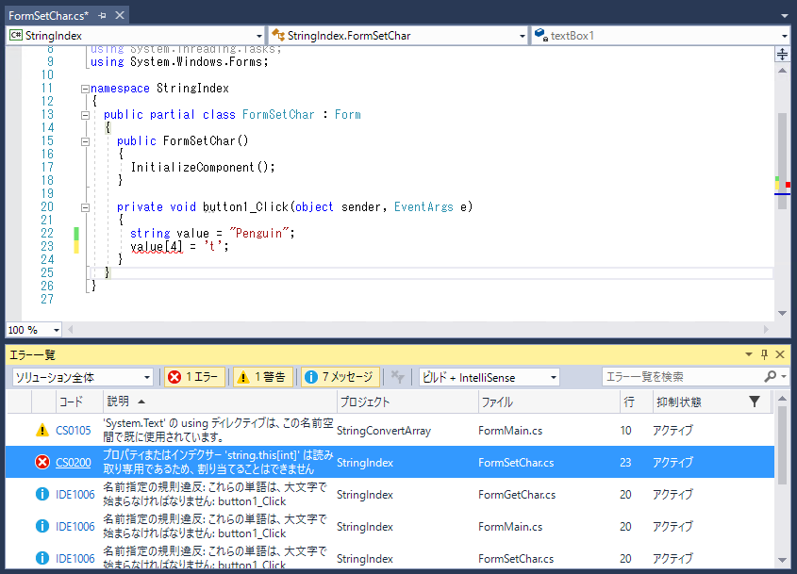This screenshot has height=574, width=797.
Task: Open IDE1006 link for FormMain.cs line 20 row
Action: click(x=75, y=526)
